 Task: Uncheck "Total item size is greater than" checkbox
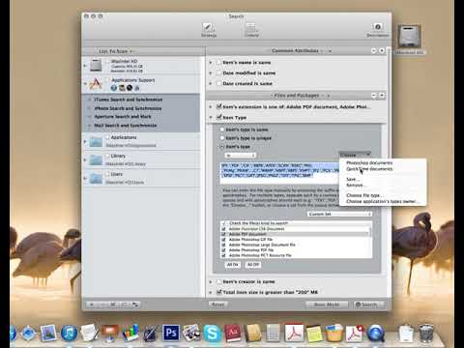pyautogui.click(x=219, y=292)
